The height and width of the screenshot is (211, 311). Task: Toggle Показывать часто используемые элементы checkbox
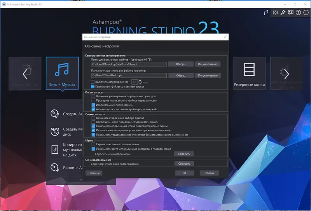[93, 149]
